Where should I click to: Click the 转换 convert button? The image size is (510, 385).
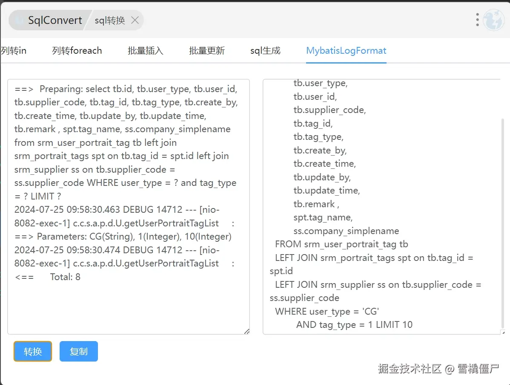pyautogui.click(x=32, y=351)
